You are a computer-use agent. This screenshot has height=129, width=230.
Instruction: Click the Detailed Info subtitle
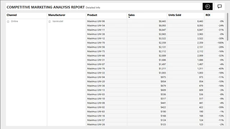point(93,8)
